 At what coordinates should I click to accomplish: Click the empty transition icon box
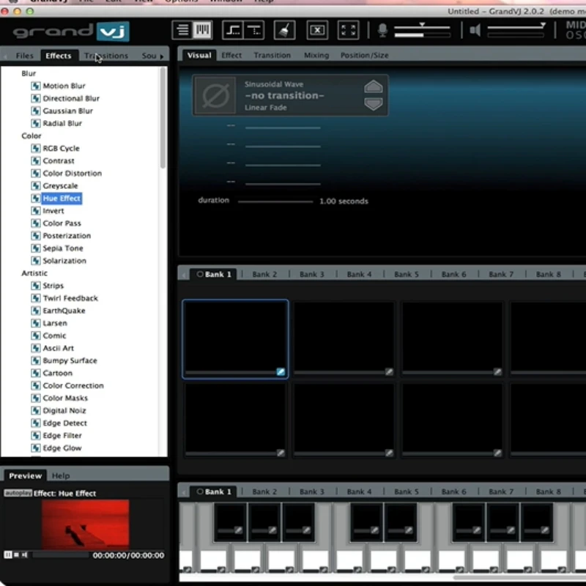point(215,95)
